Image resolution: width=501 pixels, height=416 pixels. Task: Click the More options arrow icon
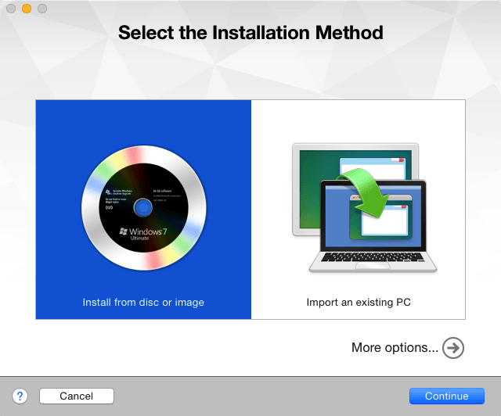pos(453,348)
